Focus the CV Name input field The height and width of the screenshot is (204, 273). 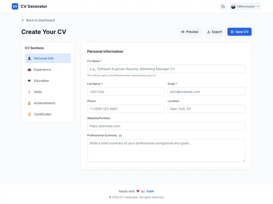166,69
